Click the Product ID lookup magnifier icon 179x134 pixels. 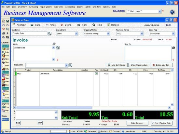[x=70, y=65]
